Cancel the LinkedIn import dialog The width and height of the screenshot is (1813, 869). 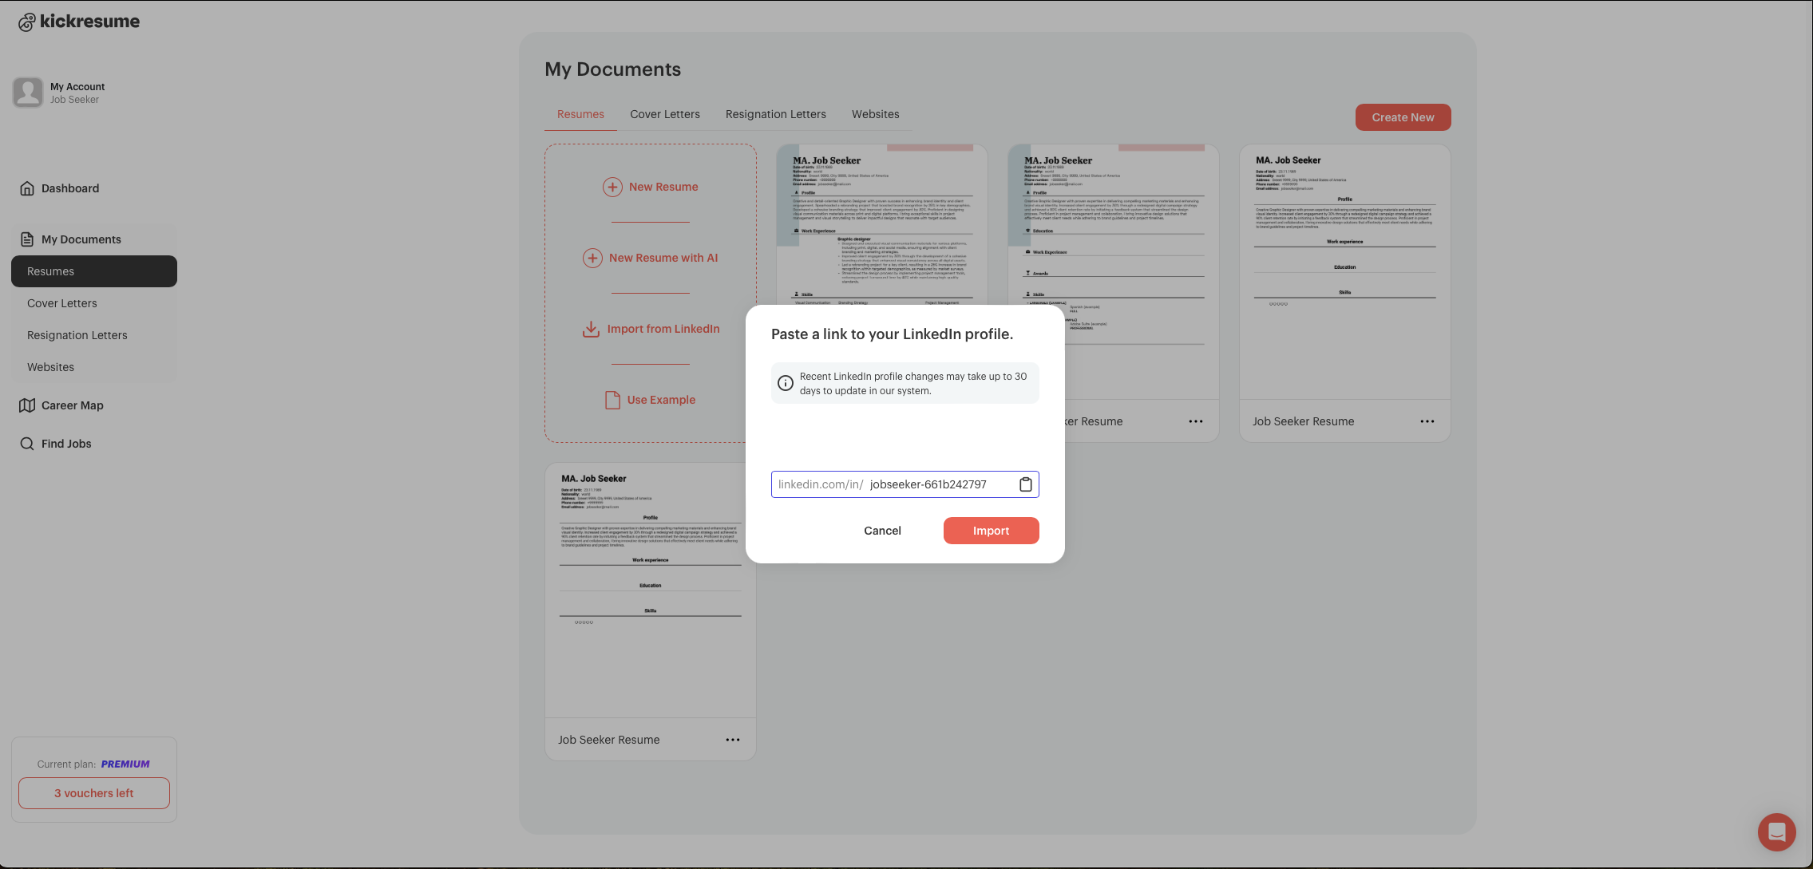click(882, 531)
